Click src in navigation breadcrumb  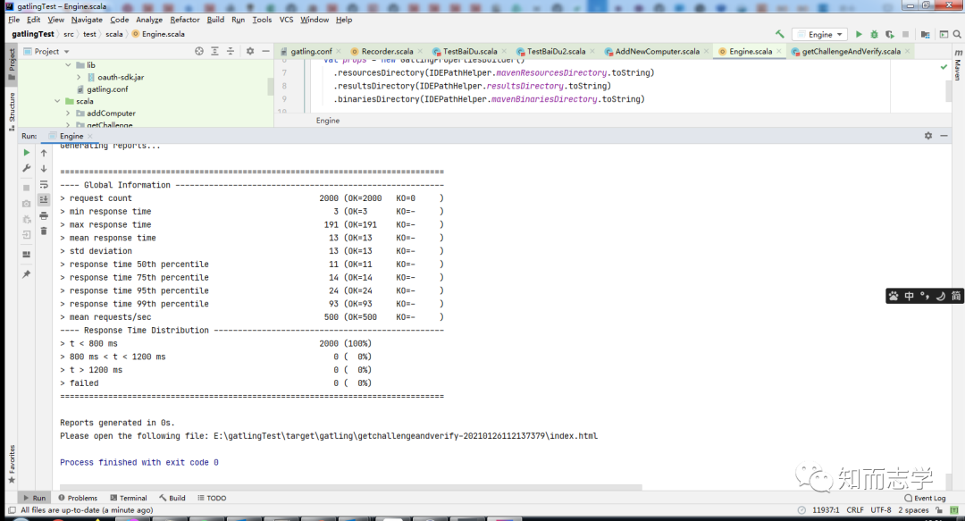point(68,35)
